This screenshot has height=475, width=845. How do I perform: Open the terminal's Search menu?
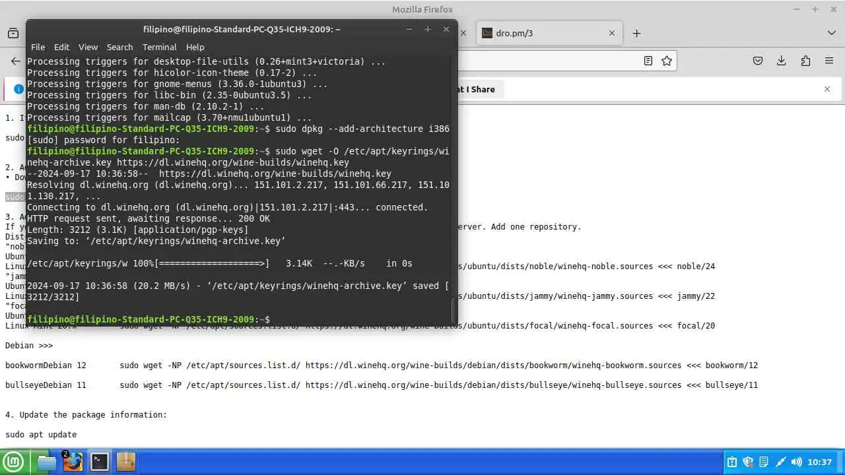tap(119, 47)
